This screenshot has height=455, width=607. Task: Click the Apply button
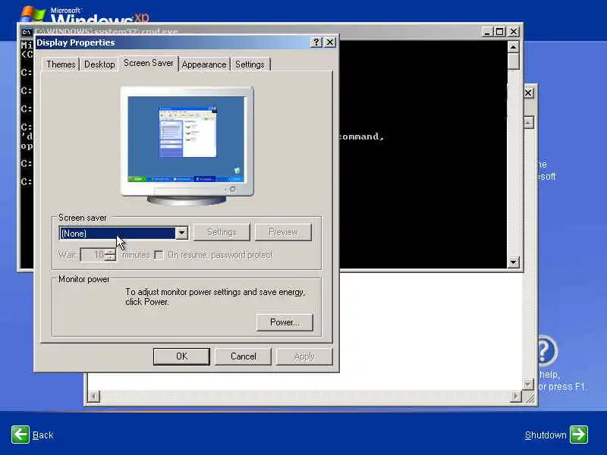(x=304, y=356)
